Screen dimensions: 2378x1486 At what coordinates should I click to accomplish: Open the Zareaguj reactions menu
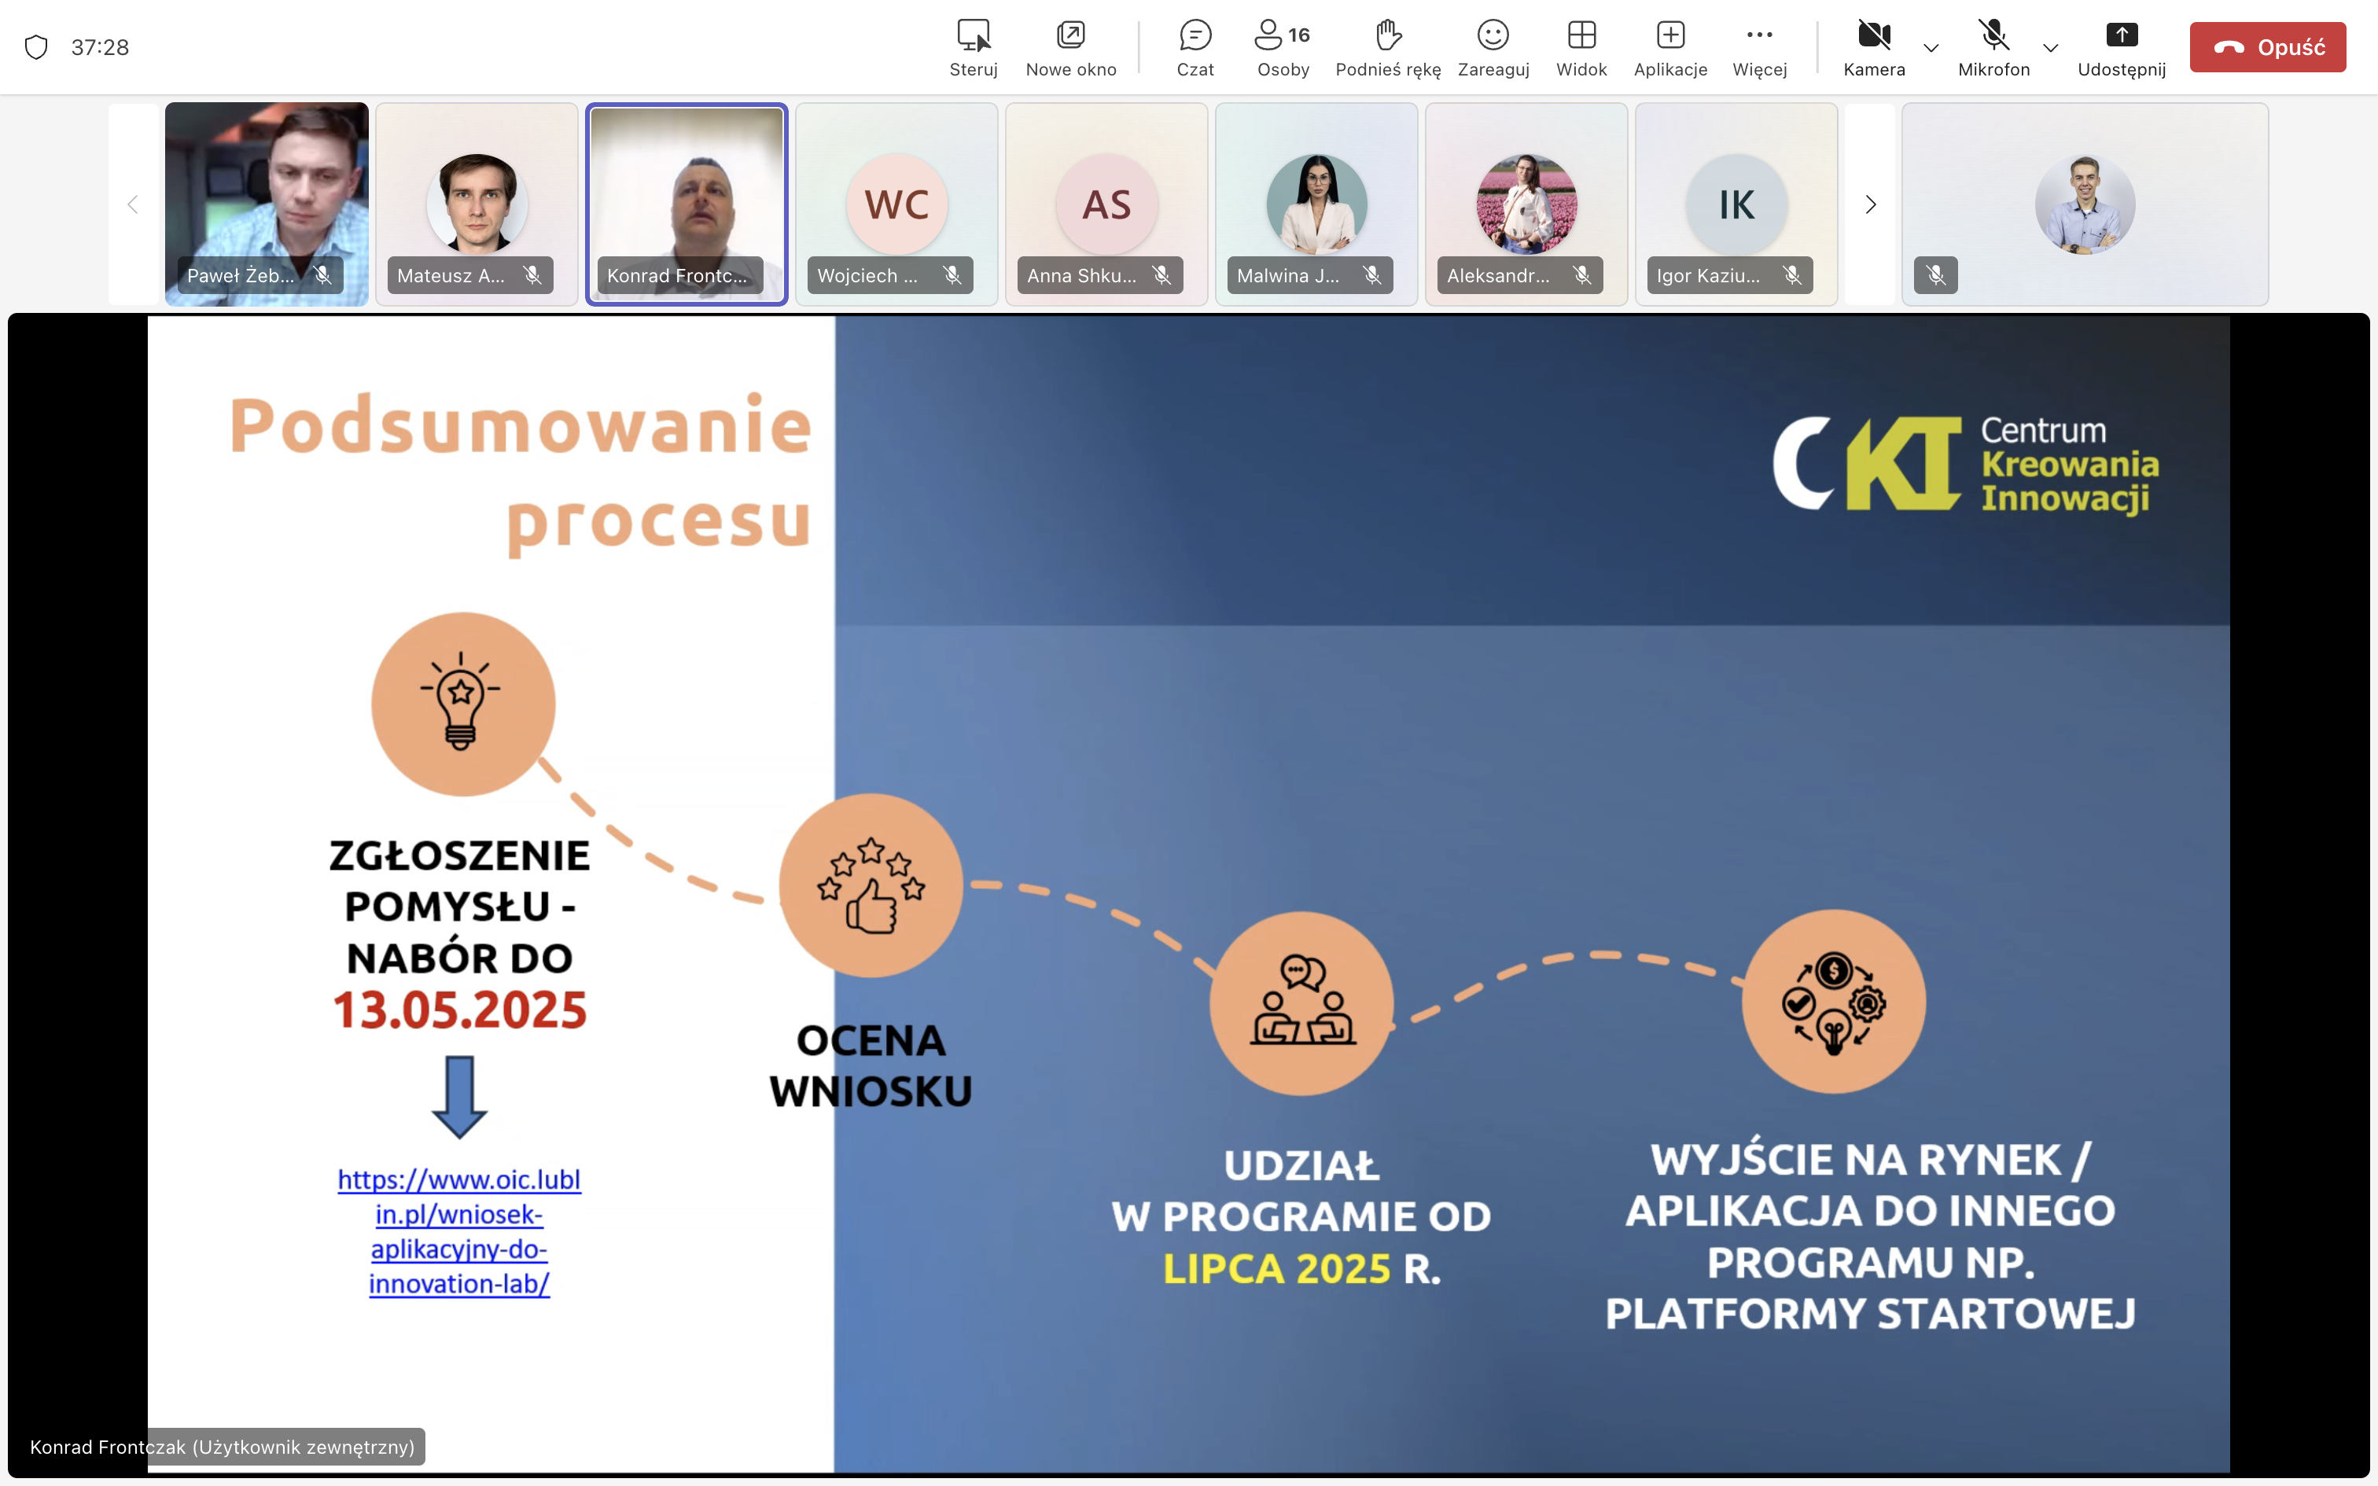[x=1493, y=47]
